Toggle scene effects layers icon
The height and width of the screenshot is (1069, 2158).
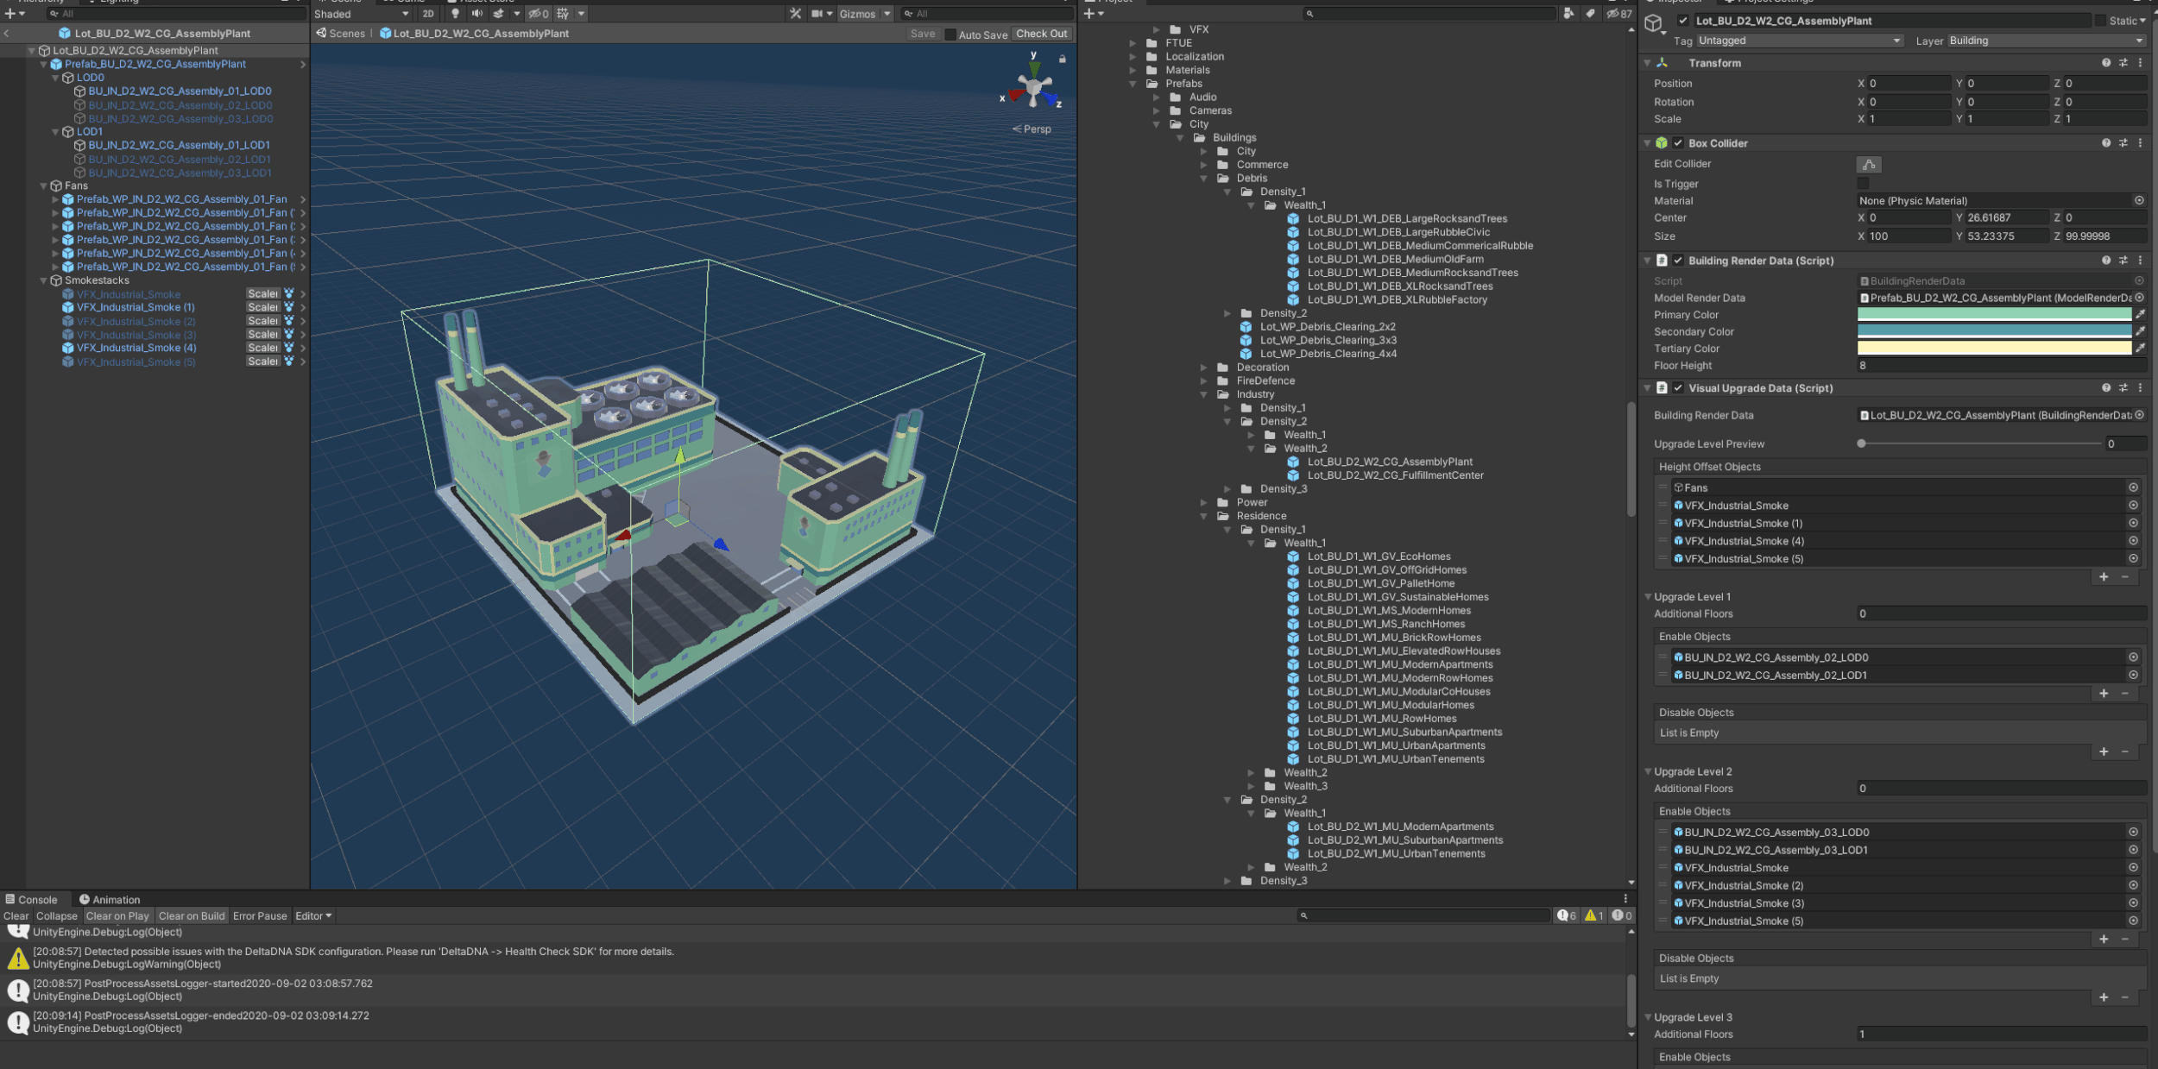click(x=498, y=14)
